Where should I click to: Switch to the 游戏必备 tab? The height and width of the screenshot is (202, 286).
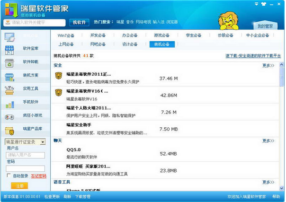coord(161,35)
